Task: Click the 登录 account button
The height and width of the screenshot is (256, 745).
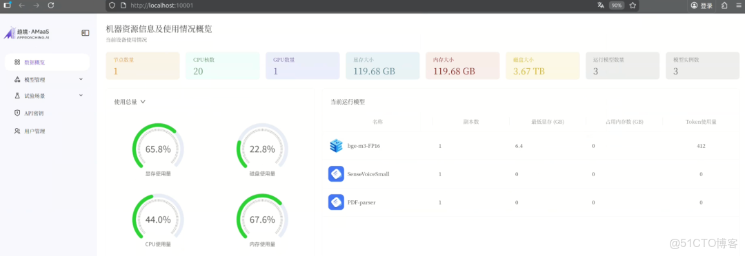Action: pos(702,6)
